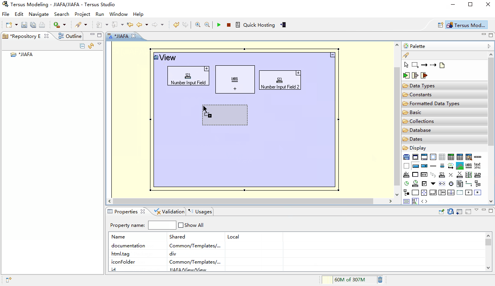
Task: Select the solid arrow Flow tool
Action: [x=424, y=65]
